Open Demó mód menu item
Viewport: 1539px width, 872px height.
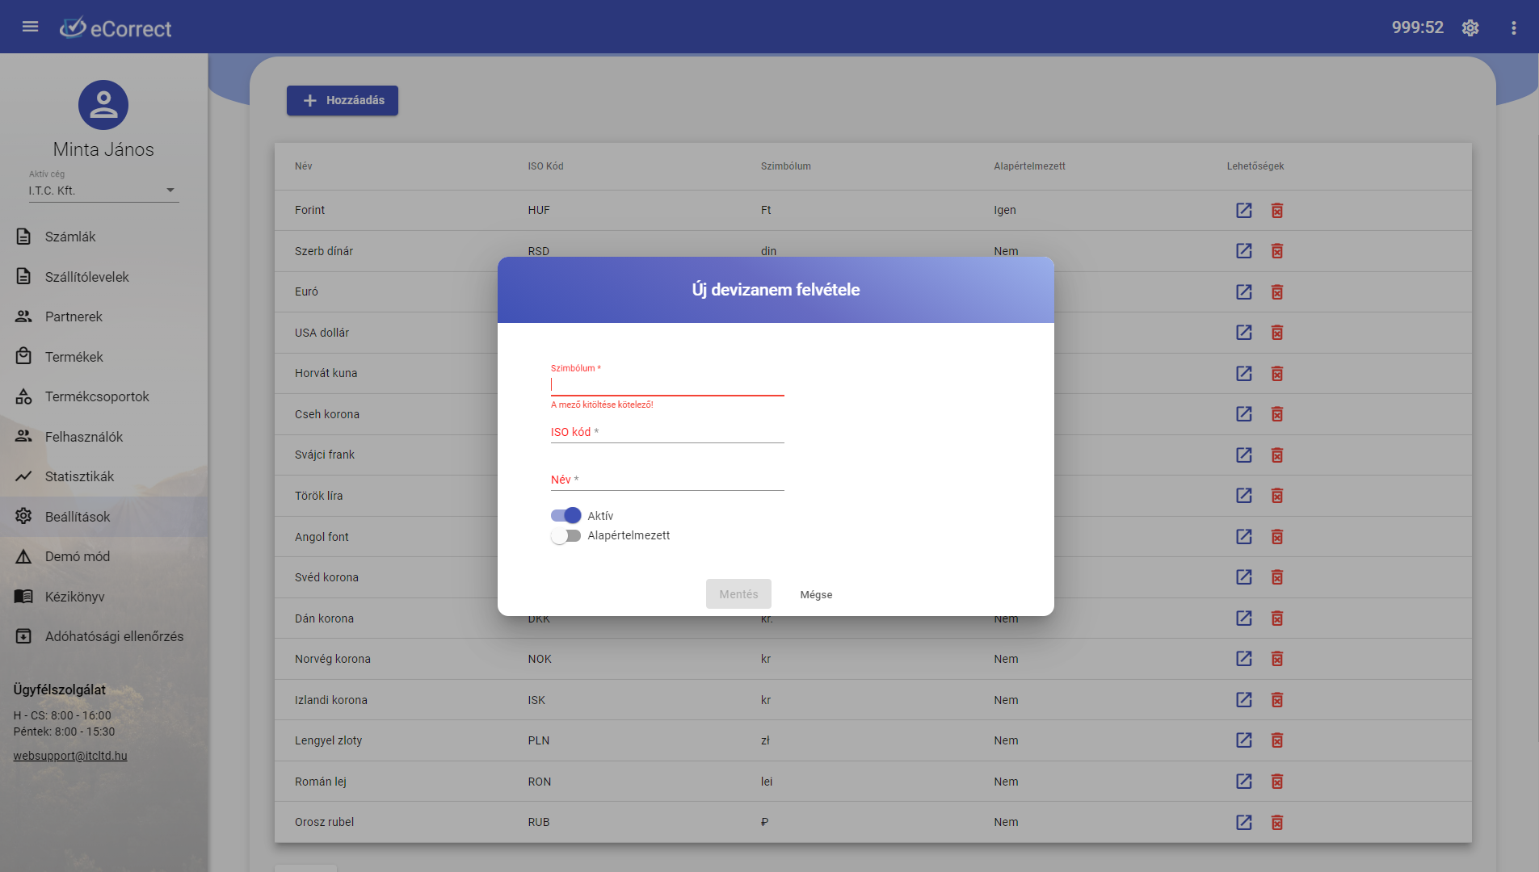point(103,556)
